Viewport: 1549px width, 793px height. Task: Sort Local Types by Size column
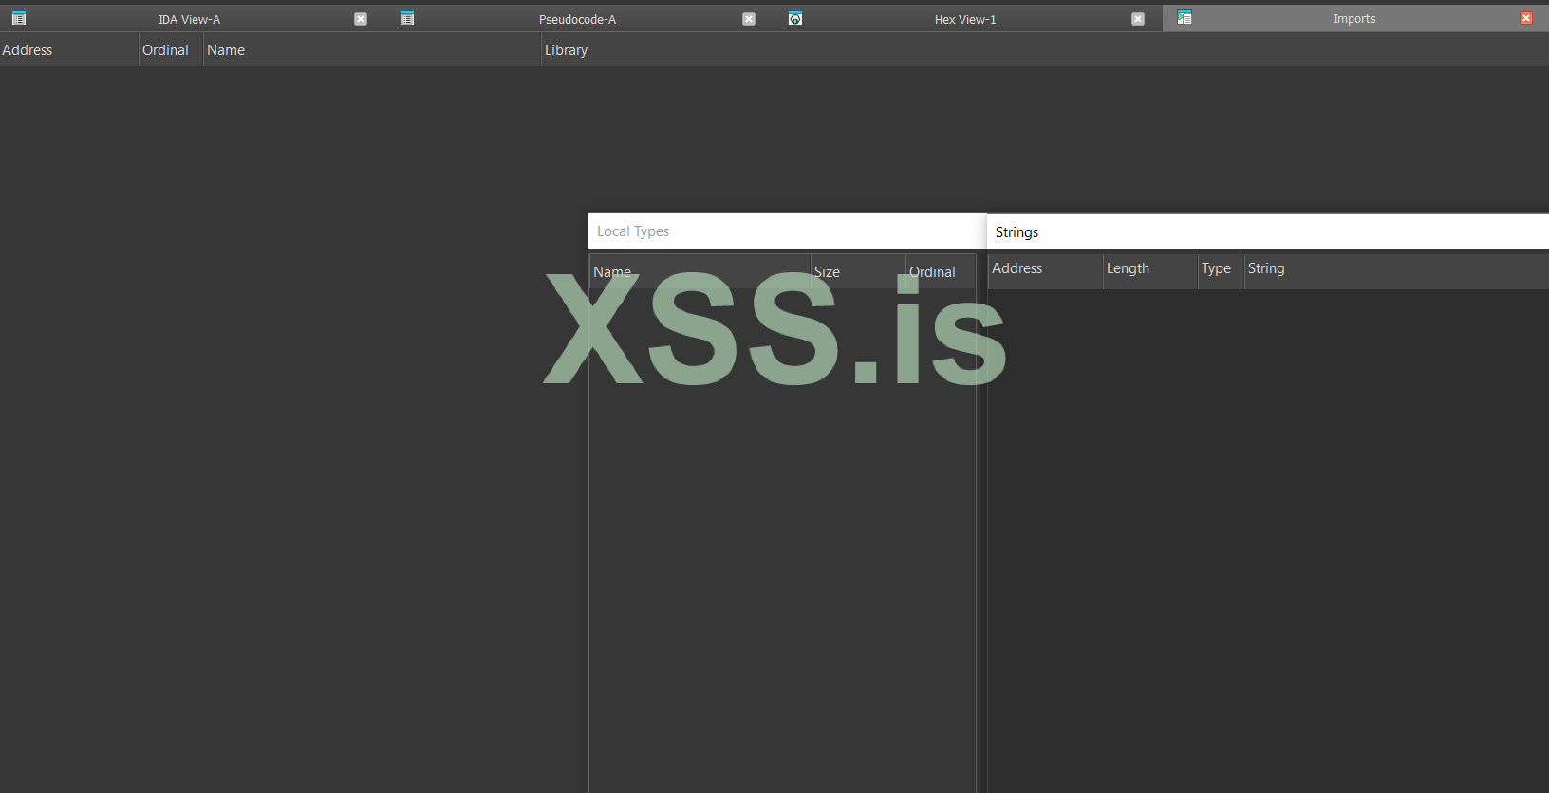(x=858, y=271)
